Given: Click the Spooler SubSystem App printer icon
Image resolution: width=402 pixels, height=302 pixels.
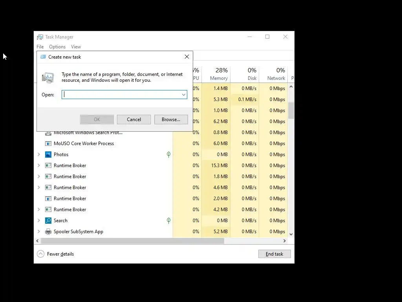Looking at the screenshot, I should pyautogui.click(x=48, y=232).
